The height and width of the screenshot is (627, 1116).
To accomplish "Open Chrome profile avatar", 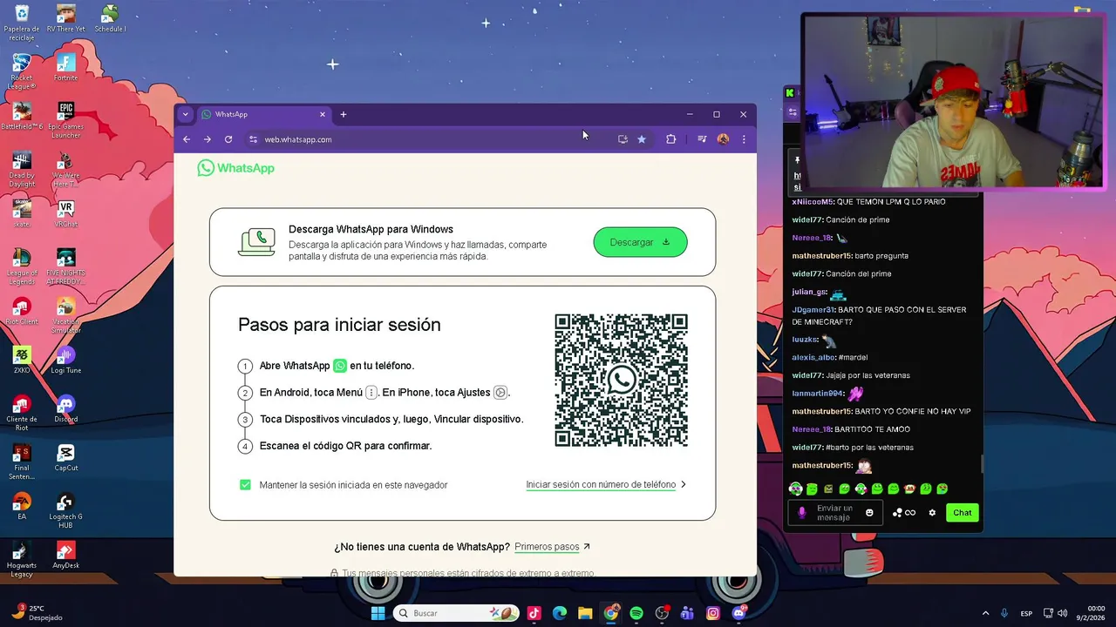I will 723,139.
